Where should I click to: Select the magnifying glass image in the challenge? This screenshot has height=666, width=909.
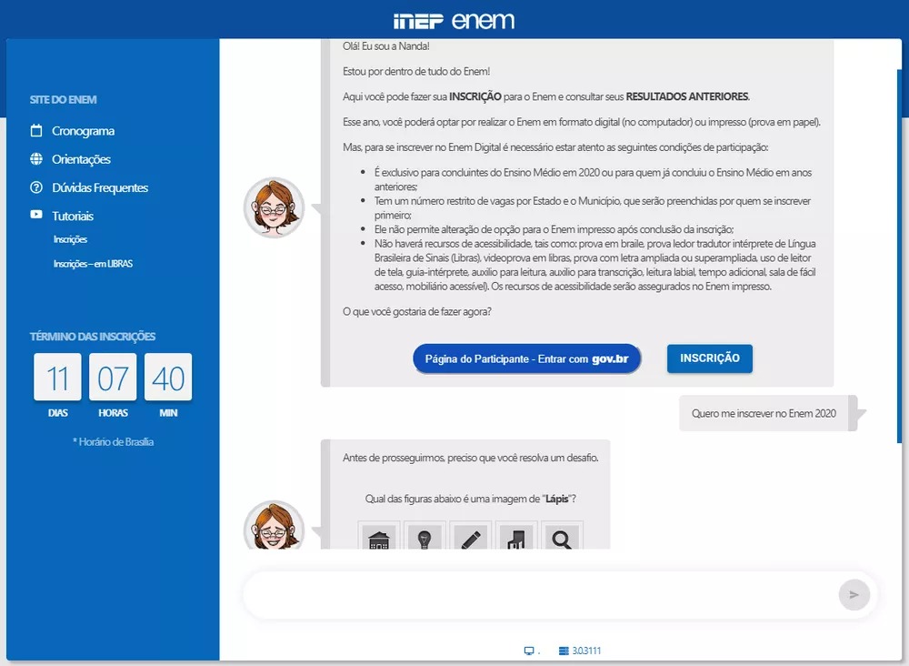pos(562,538)
